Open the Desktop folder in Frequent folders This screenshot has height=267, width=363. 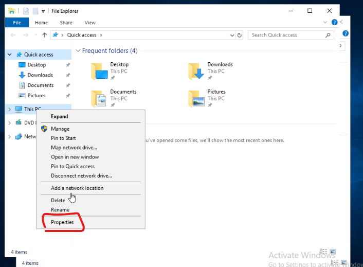point(110,72)
